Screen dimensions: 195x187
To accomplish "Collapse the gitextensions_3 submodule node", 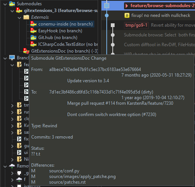I will point(12,11).
